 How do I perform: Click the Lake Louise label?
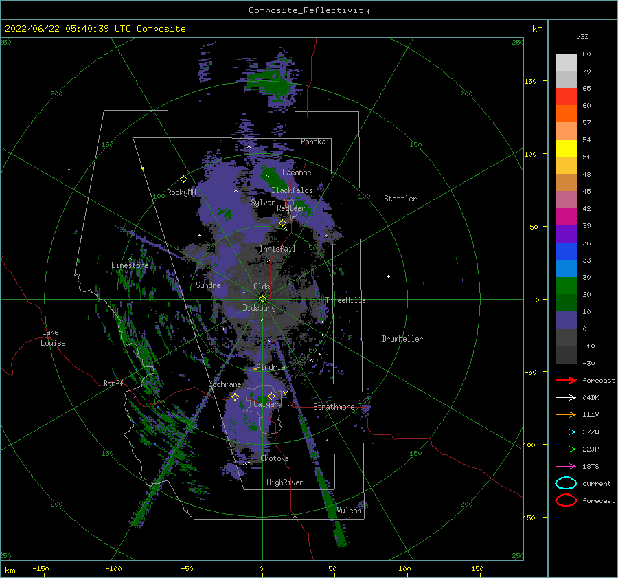click(x=53, y=337)
